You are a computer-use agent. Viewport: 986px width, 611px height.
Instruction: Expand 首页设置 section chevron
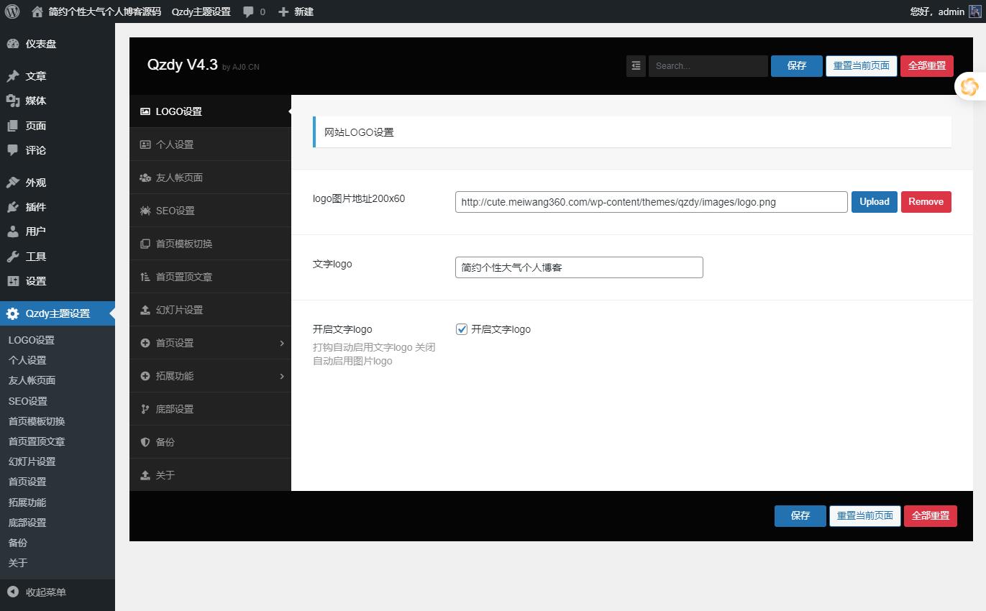(x=282, y=343)
